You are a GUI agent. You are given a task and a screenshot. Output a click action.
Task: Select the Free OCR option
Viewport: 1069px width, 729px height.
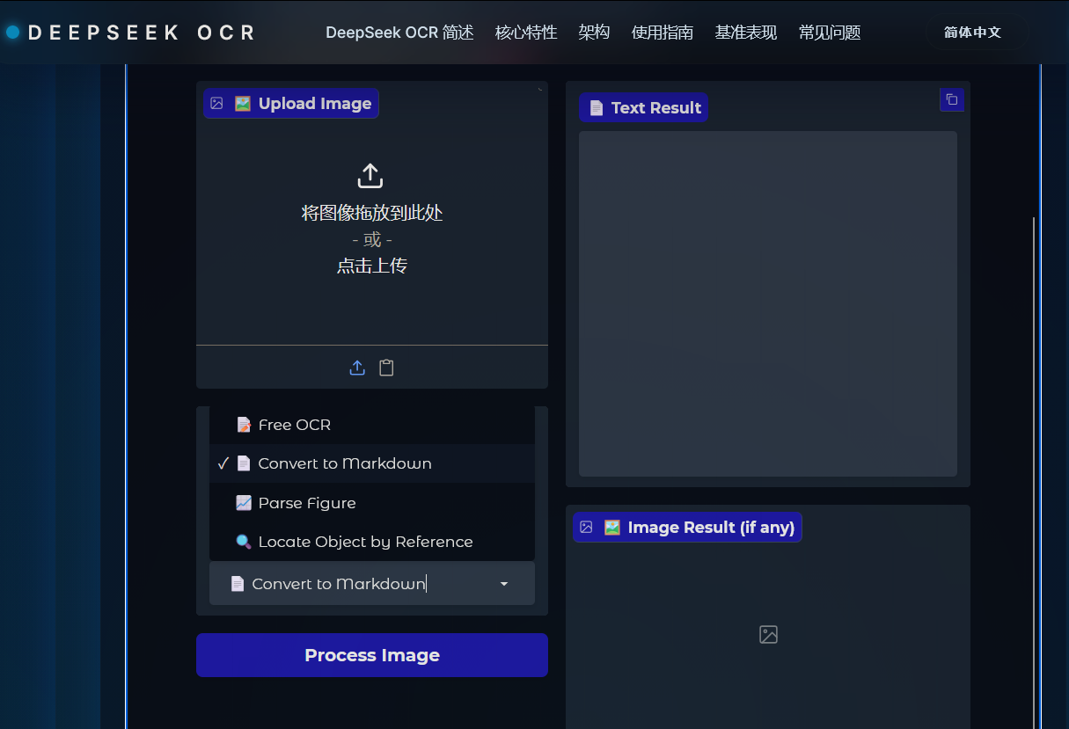371,425
